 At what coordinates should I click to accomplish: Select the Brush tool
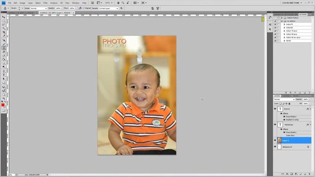3,44
